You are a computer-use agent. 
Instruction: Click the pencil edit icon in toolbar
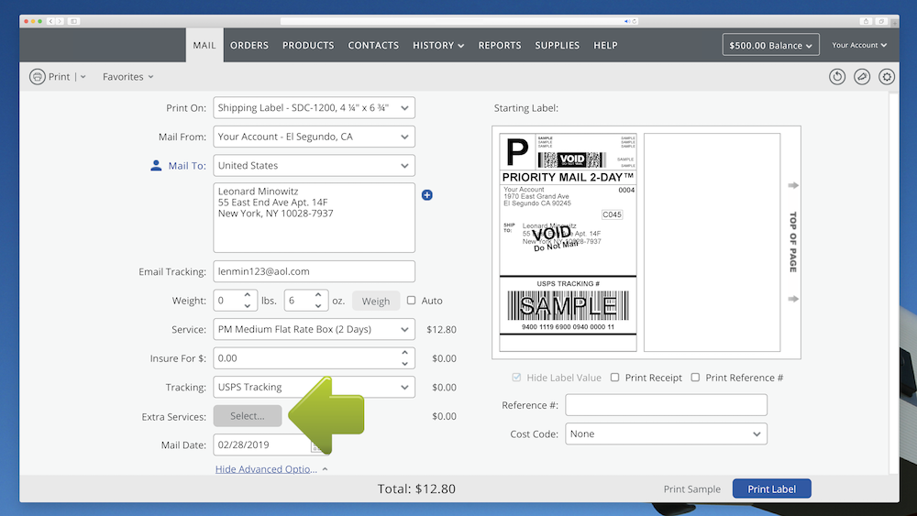(x=862, y=77)
